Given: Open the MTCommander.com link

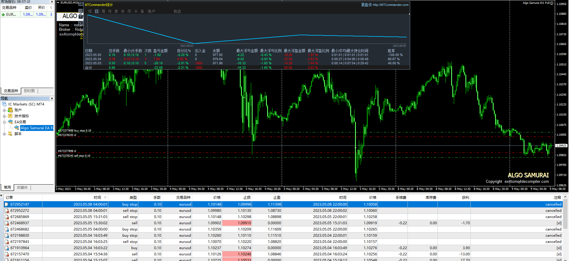Looking at the screenshot, I should pyautogui.click(x=390, y=5).
